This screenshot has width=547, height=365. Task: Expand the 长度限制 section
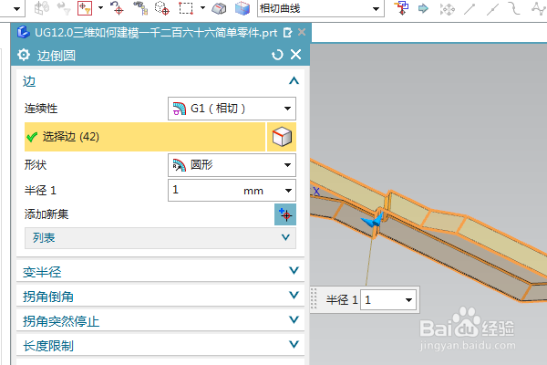click(160, 346)
